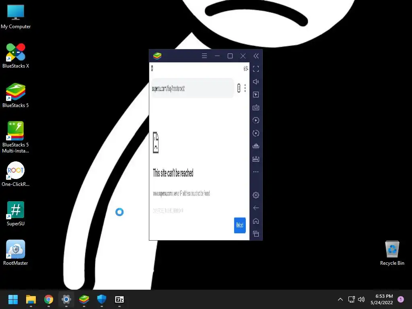Click the Android back arrow in sidebar
Viewport: 412px width, 309px height.
[256, 208]
